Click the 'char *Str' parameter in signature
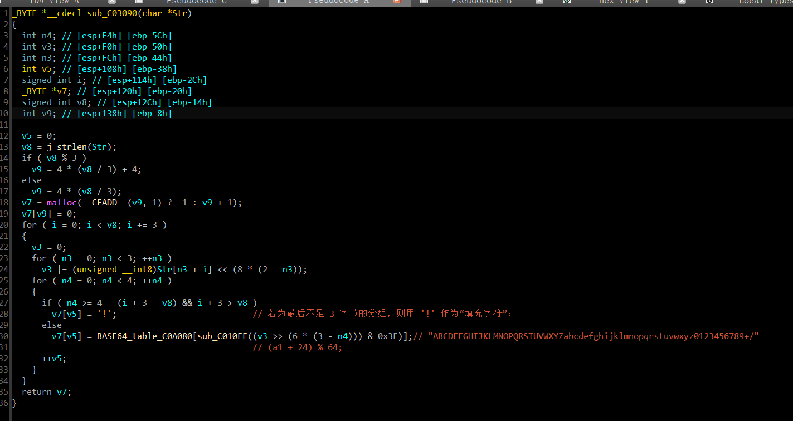This screenshot has height=421, width=793. tap(165, 13)
